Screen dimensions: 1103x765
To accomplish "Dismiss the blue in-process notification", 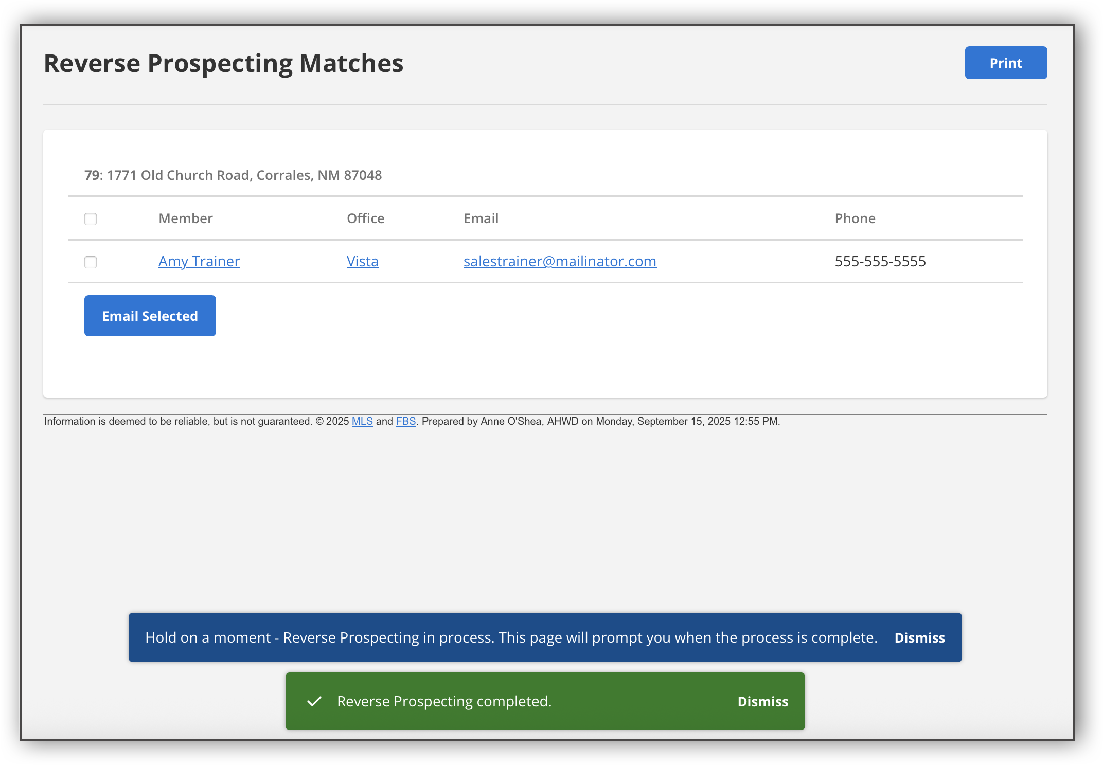I will pyautogui.click(x=919, y=637).
